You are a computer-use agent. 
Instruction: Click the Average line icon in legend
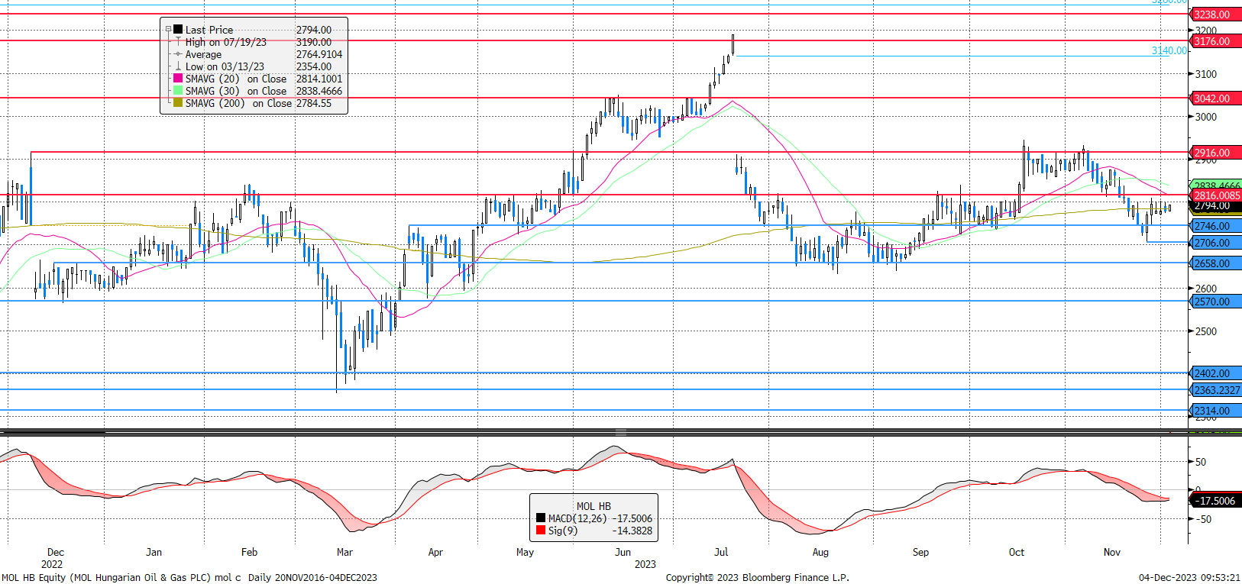(x=178, y=54)
